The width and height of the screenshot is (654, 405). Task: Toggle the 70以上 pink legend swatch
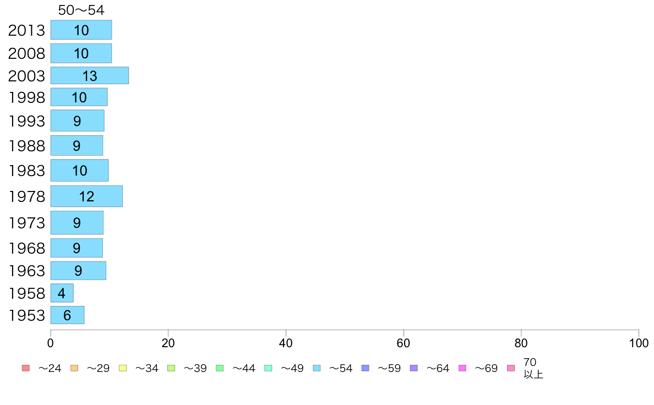tap(511, 368)
